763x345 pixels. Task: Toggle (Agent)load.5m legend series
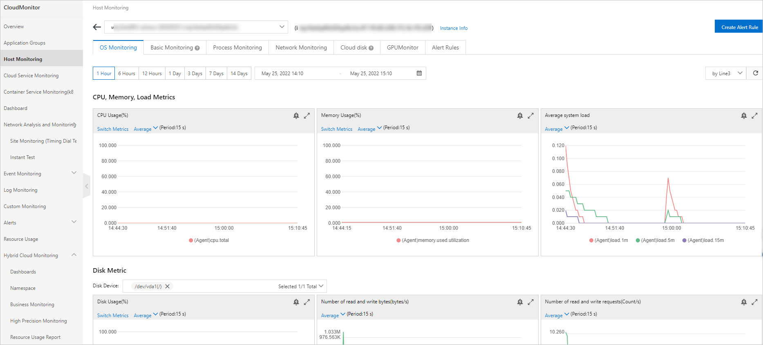coord(655,240)
